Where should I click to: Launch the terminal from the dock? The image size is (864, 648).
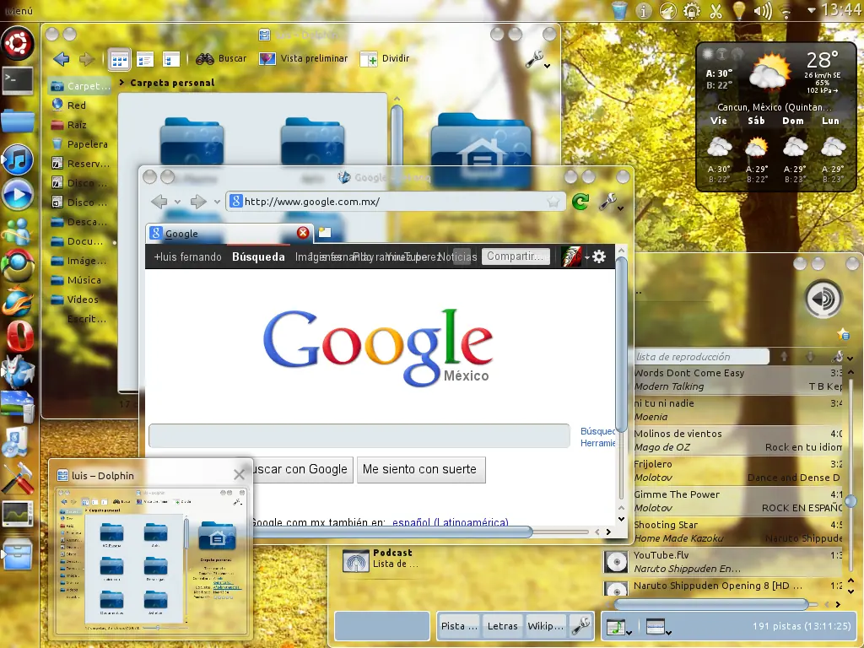pos(18,81)
